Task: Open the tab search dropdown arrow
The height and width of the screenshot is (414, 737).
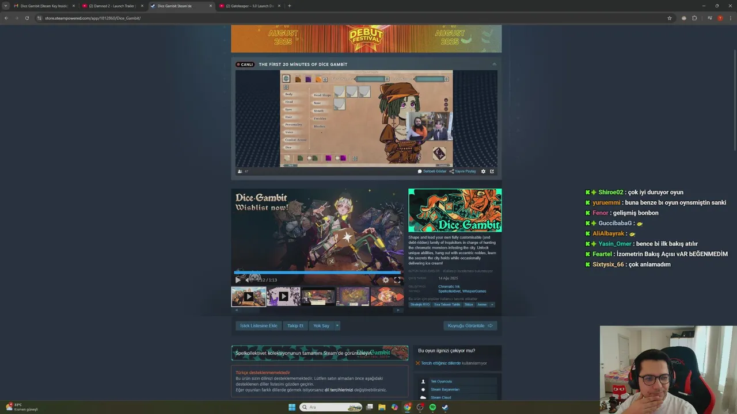Action: tap(6, 6)
